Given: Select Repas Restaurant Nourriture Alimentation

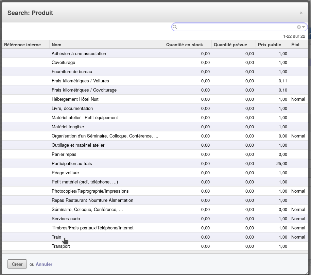Looking at the screenshot, I should click(x=155, y=200).
